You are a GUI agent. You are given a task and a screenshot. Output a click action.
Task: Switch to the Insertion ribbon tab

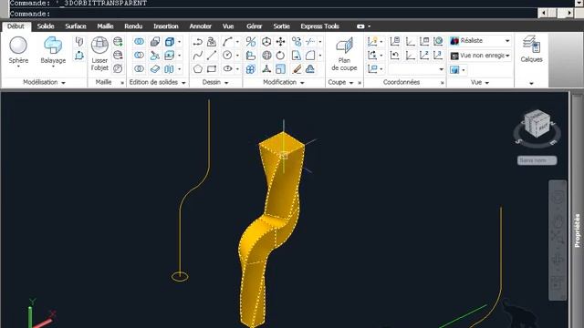click(x=166, y=26)
